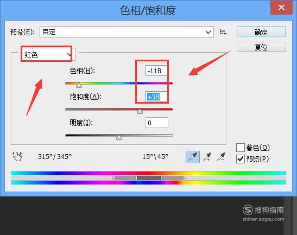Click the top rainbow color bar
297x235 pixels.
click(148, 173)
